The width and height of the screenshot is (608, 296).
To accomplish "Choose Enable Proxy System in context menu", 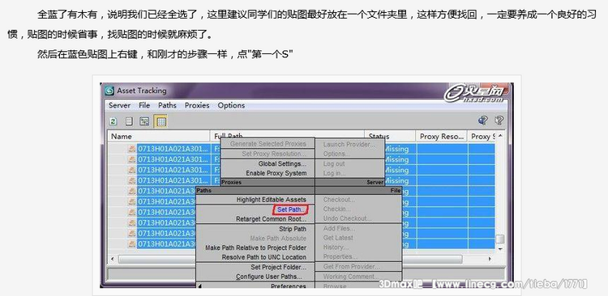I will tap(276, 173).
